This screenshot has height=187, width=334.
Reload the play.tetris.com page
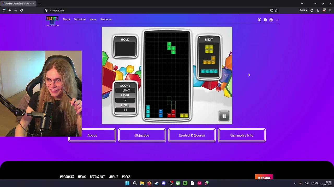coord(22,10)
